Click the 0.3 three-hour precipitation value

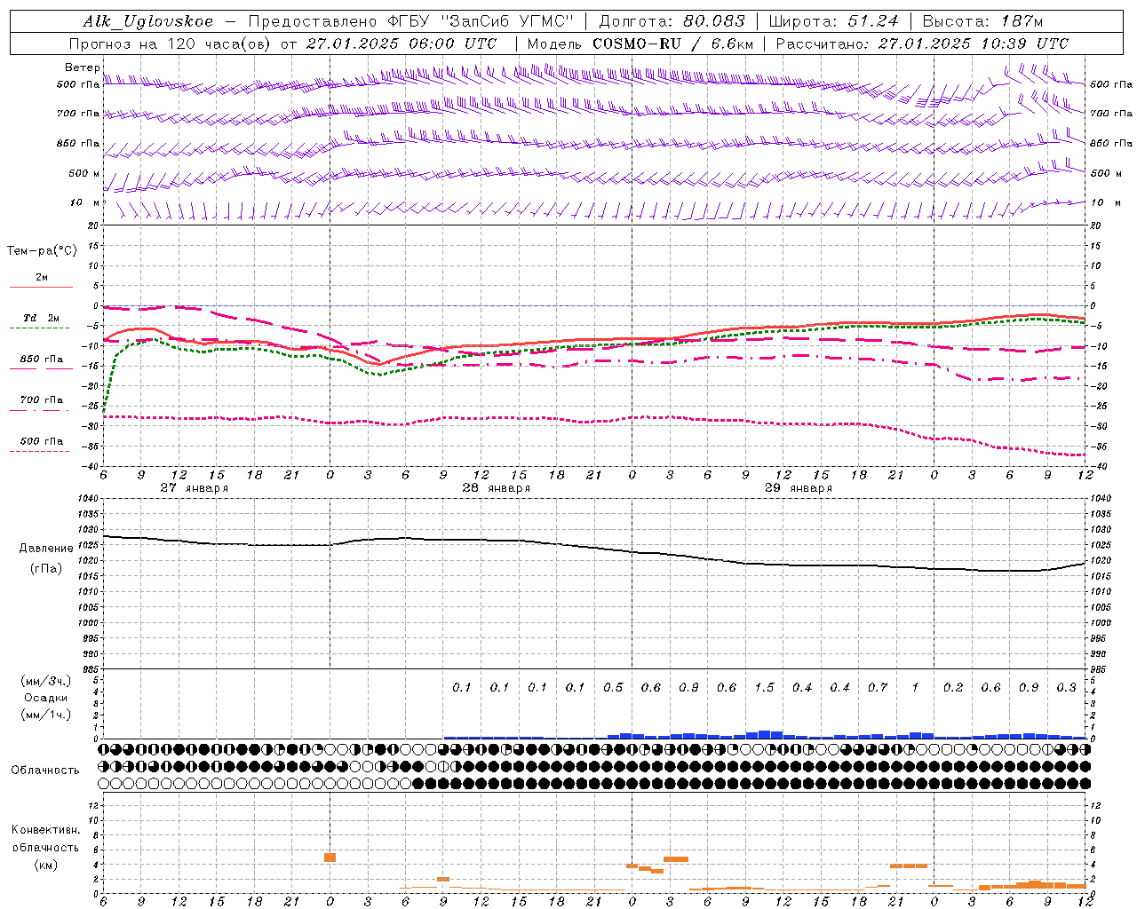click(x=1067, y=688)
